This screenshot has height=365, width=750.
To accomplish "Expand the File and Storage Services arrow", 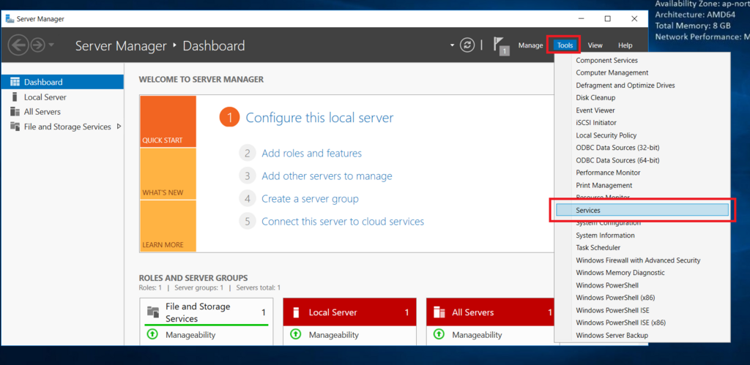I will click(x=119, y=127).
